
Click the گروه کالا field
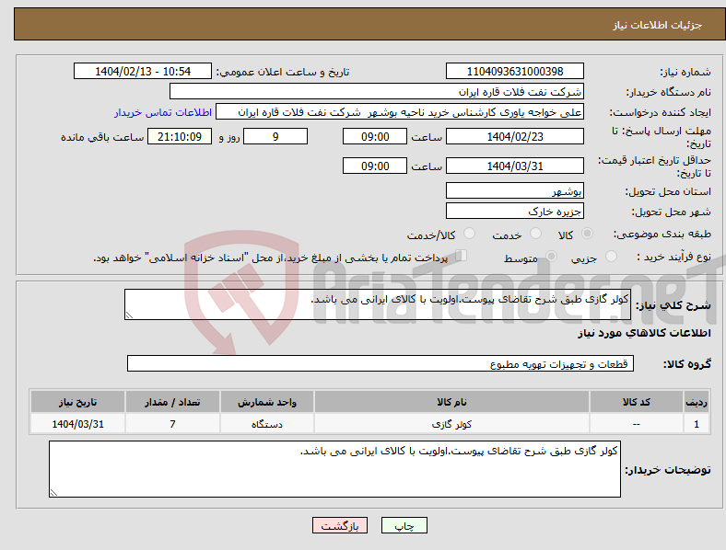(x=381, y=363)
